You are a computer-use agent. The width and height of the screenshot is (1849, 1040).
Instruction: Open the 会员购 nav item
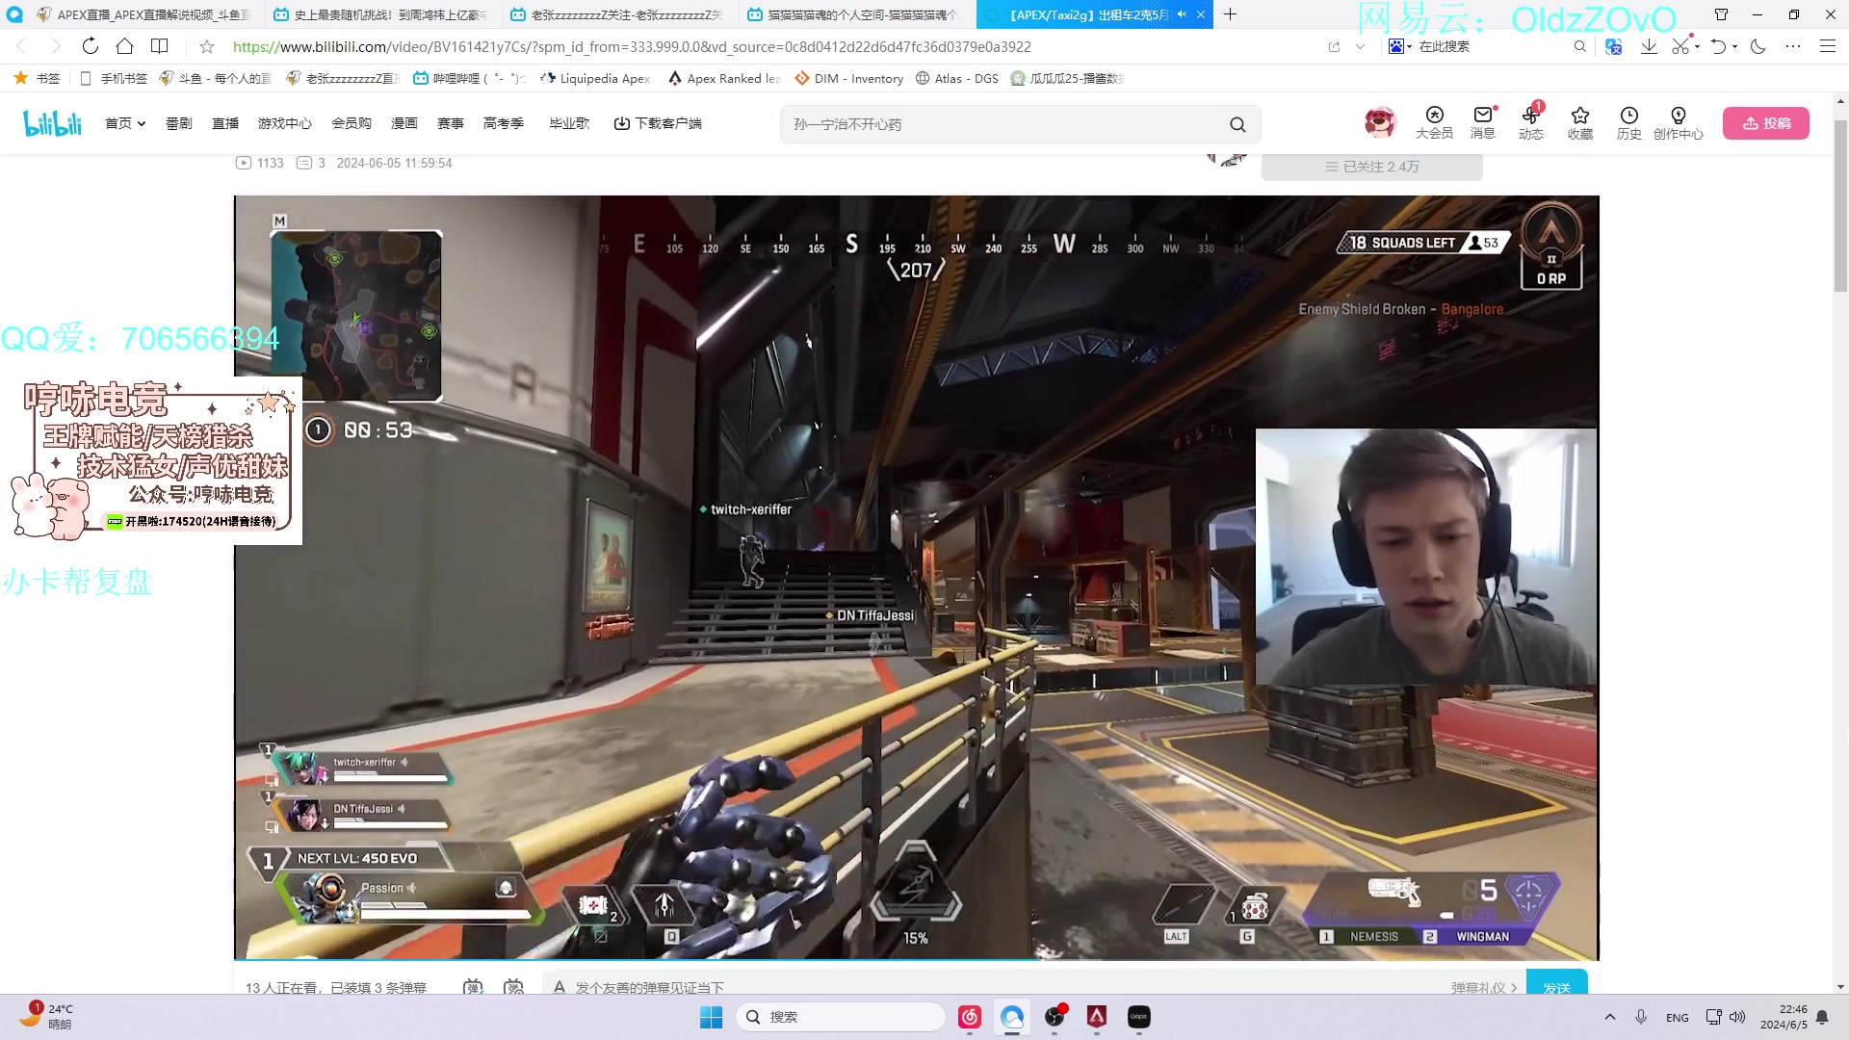[351, 123]
